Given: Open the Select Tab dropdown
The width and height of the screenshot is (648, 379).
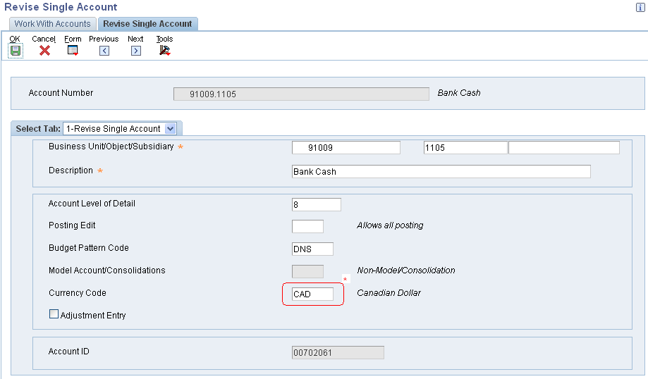Looking at the screenshot, I should (120, 129).
